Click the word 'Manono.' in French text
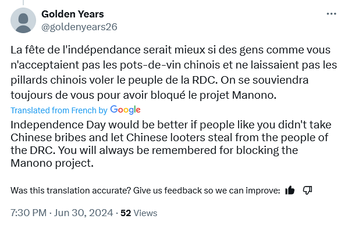The image size is (348, 226). [x=254, y=95]
